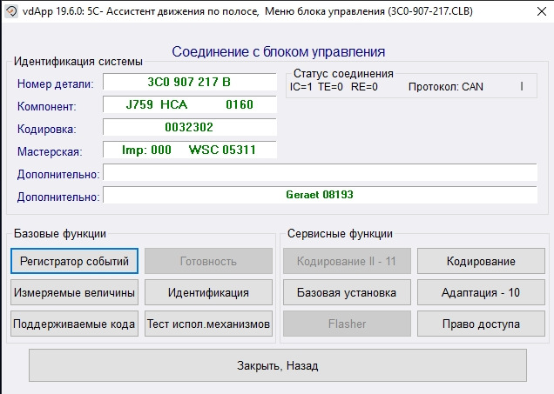Click the Номер детали label
Viewport: 554px width, 394px height.
coord(56,84)
